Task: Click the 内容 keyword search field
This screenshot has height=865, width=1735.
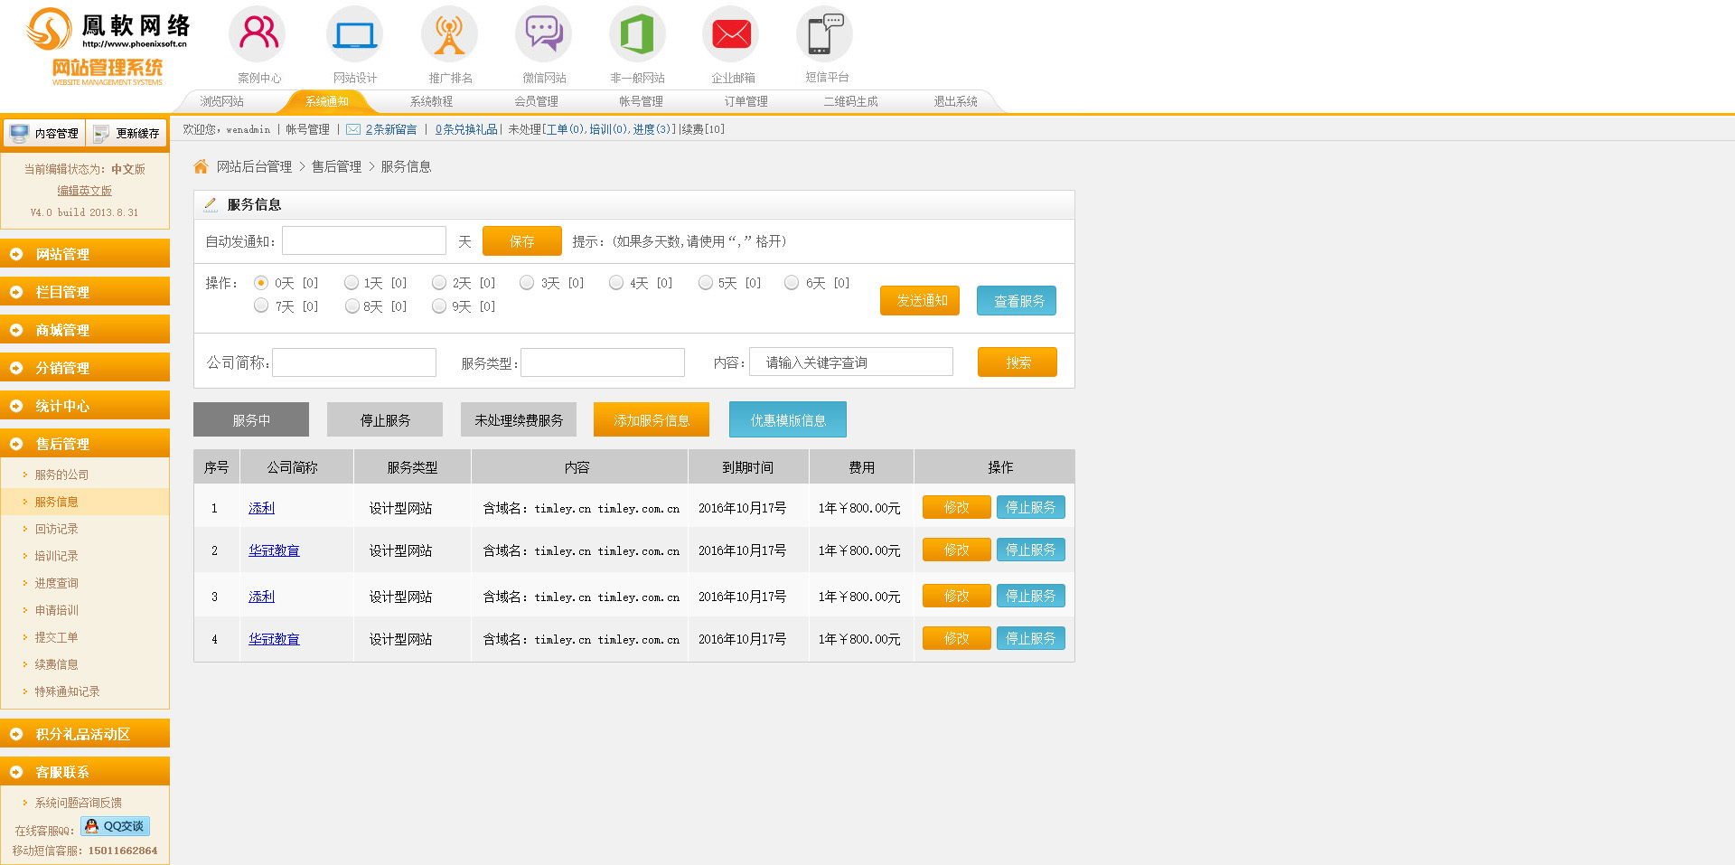Action: [850, 362]
